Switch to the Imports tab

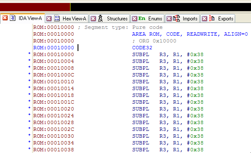tap(190, 19)
